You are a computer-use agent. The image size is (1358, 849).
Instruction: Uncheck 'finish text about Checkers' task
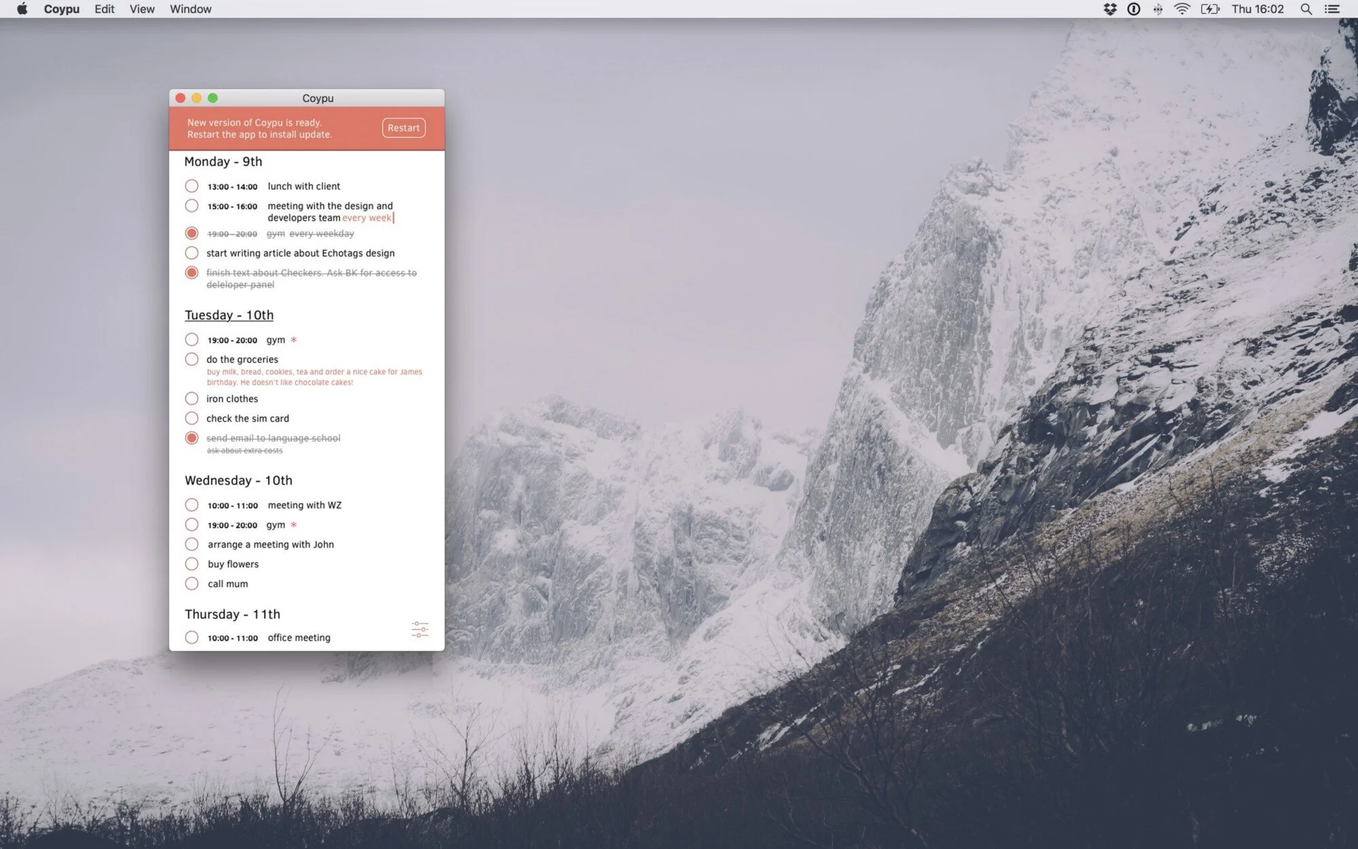191,273
